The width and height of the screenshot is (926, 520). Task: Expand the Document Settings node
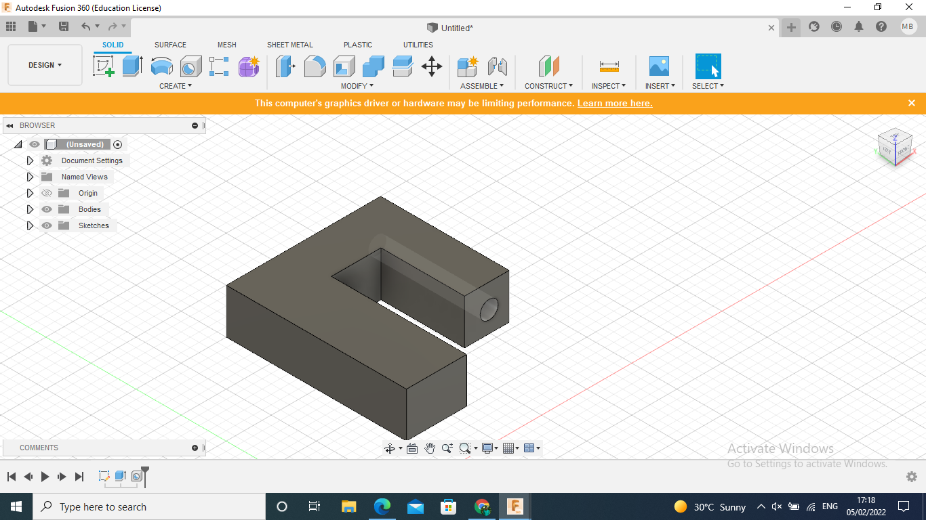[x=30, y=160]
